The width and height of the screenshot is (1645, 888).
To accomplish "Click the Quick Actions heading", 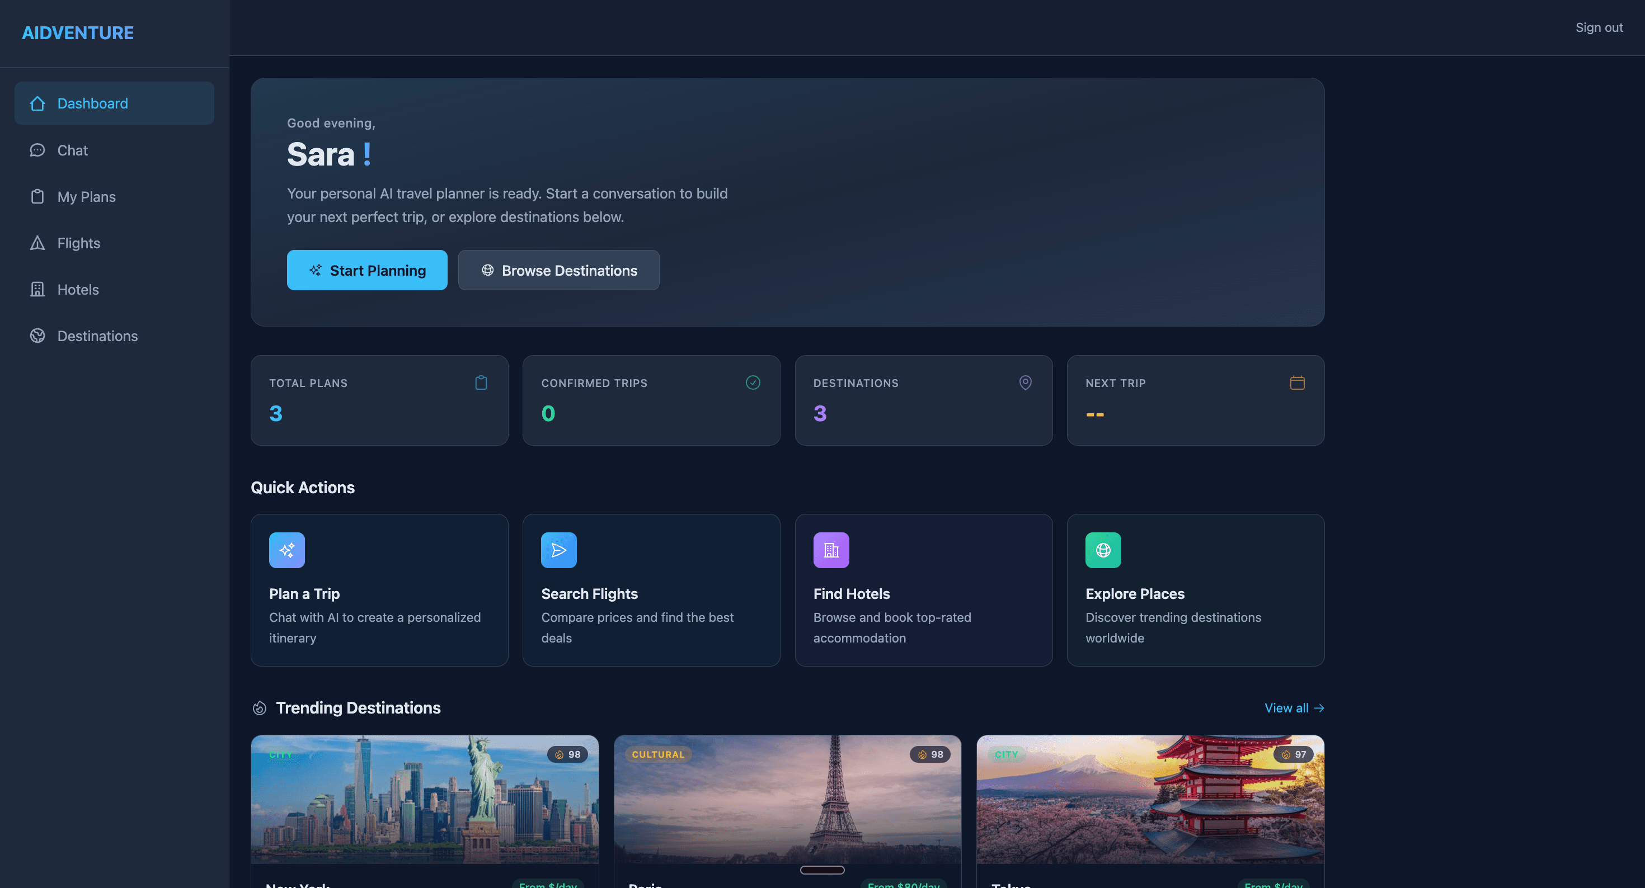I will pos(303,487).
